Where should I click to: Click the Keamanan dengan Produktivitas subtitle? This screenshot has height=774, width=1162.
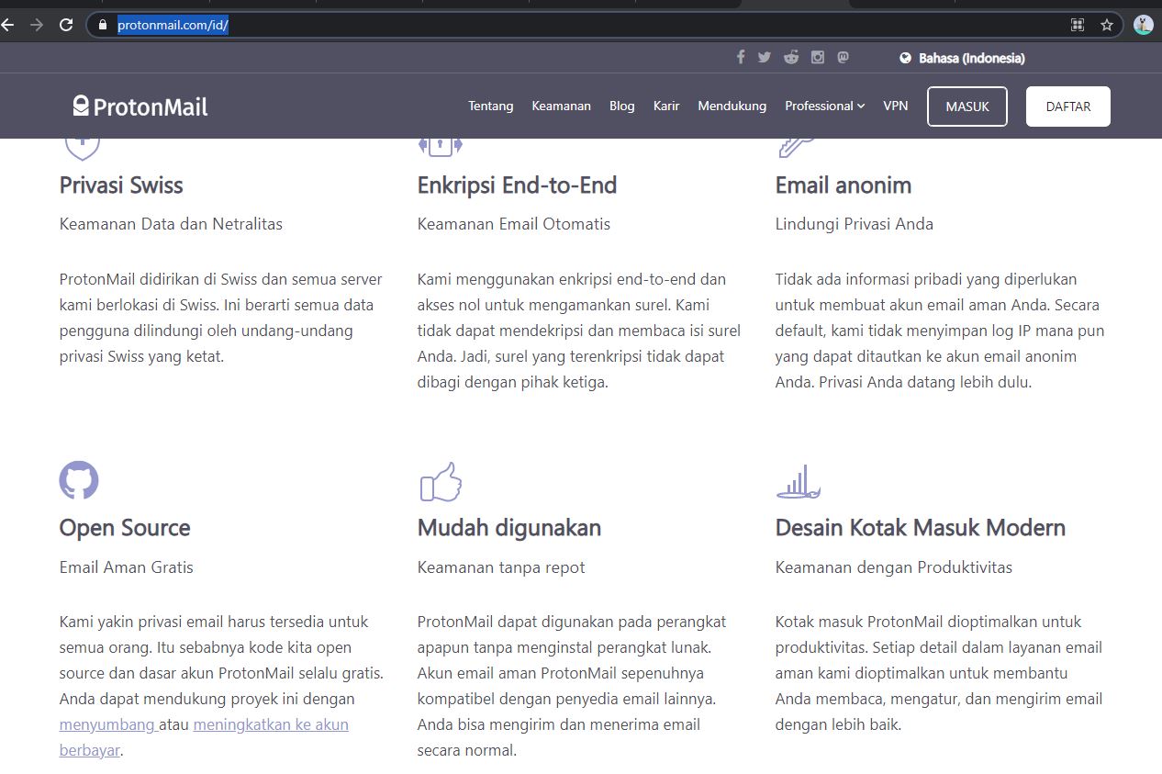point(894,567)
